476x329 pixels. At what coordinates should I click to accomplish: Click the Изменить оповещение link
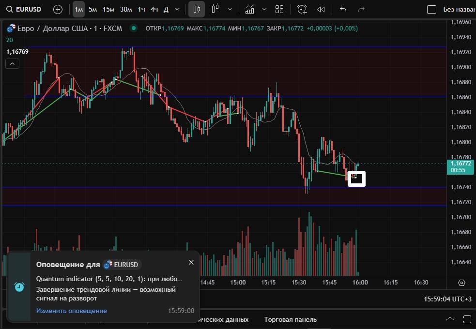click(x=72, y=311)
